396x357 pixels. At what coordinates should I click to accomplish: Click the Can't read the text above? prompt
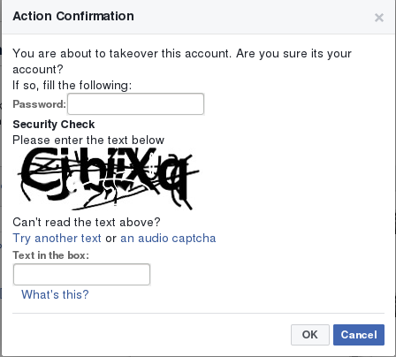tap(87, 222)
